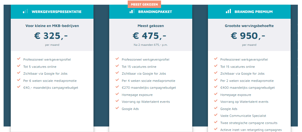The width and height of the screenshot is (302, 132).
Task: Click checkmark beside 'Per 4 weken sociale mediapromotie'
Action: coord(117,80)
